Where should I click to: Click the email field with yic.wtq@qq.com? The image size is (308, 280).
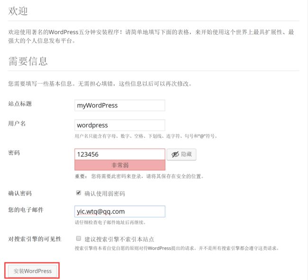(x=119, y=211)
